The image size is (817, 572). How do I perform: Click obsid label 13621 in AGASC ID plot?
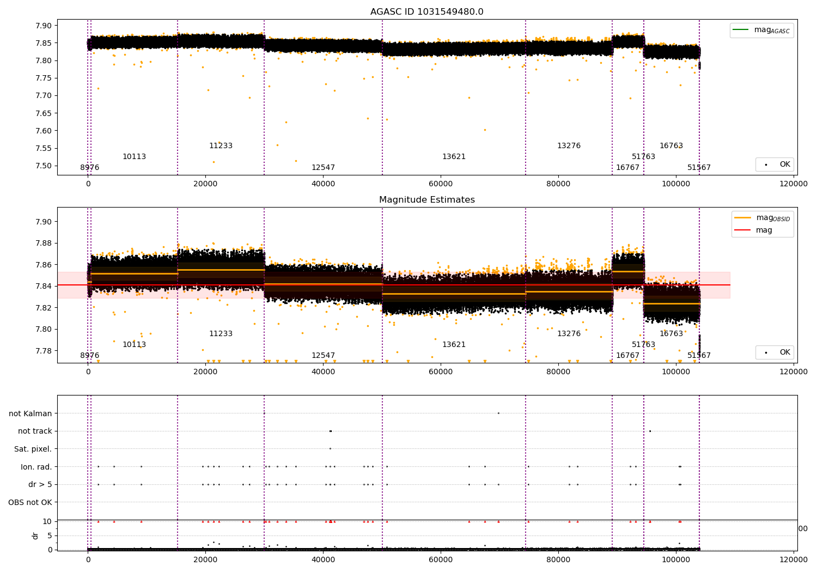click(x=454, y=157)
